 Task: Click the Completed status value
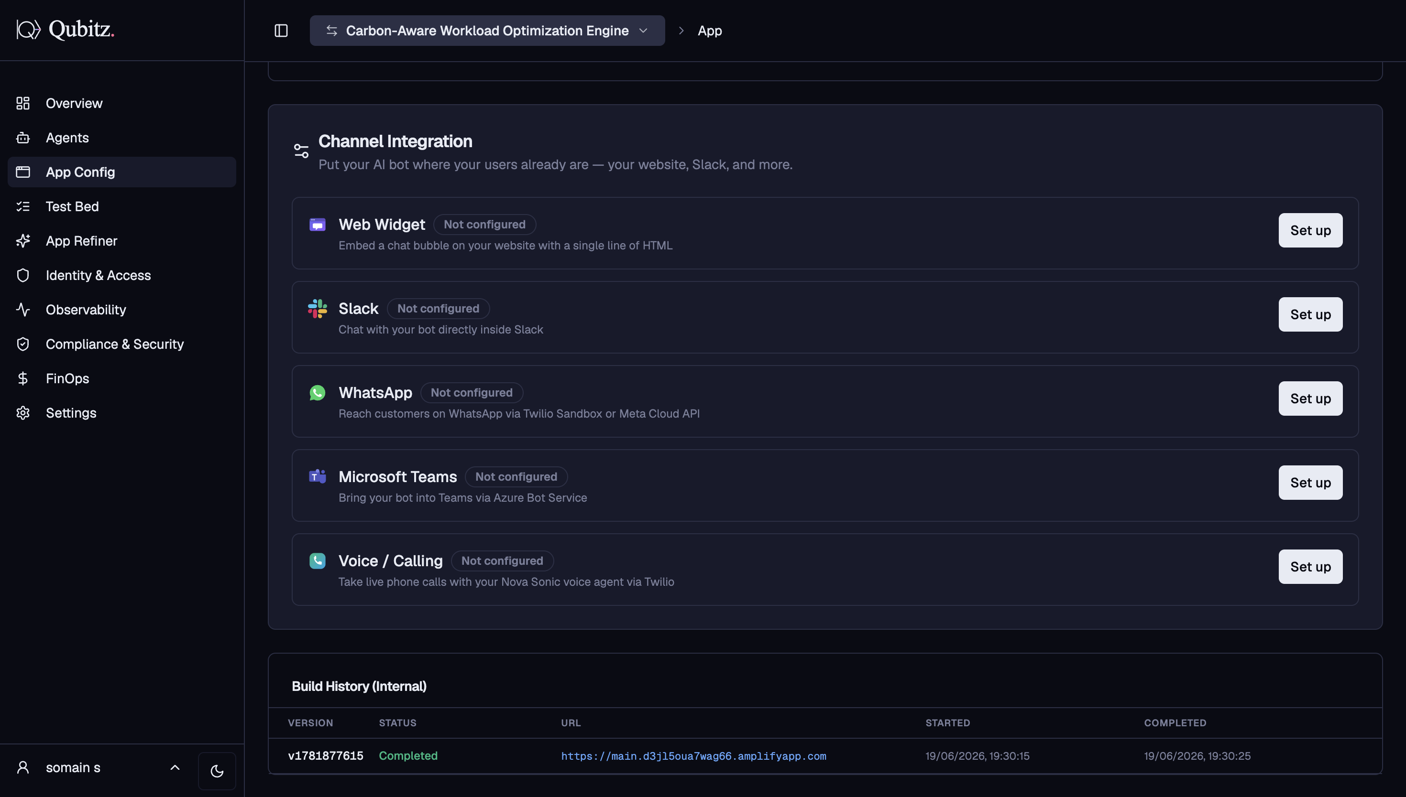pyautogui.click(x=408, y=756)
